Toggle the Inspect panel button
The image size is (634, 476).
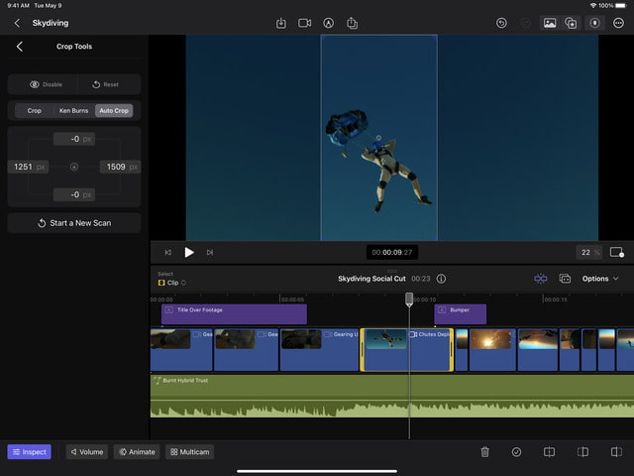tap(29, 452)
